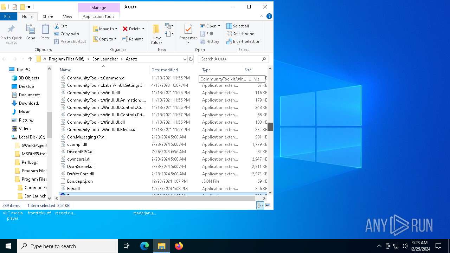The image size is (450, 253).
Task: Select Eon.deps.json file
Action: coord(80,181)
